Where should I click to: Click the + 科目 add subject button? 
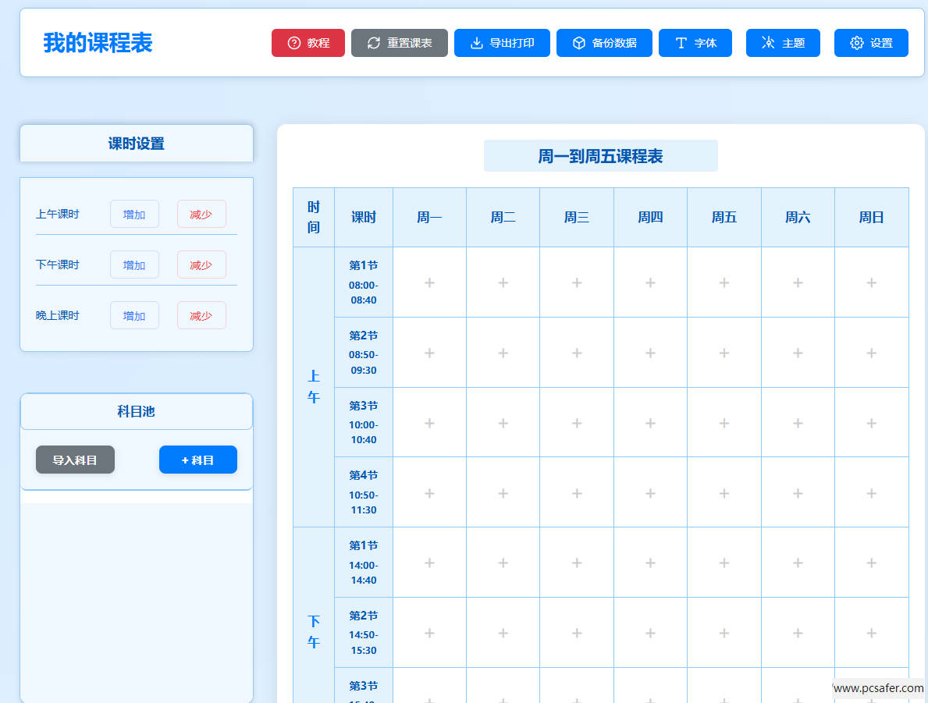pos(197,460)
